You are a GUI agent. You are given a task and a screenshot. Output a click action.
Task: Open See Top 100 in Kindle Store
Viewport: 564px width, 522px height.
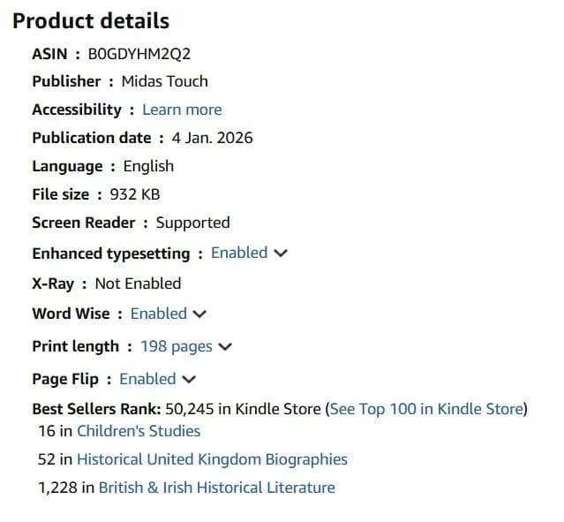click(426, 409)
